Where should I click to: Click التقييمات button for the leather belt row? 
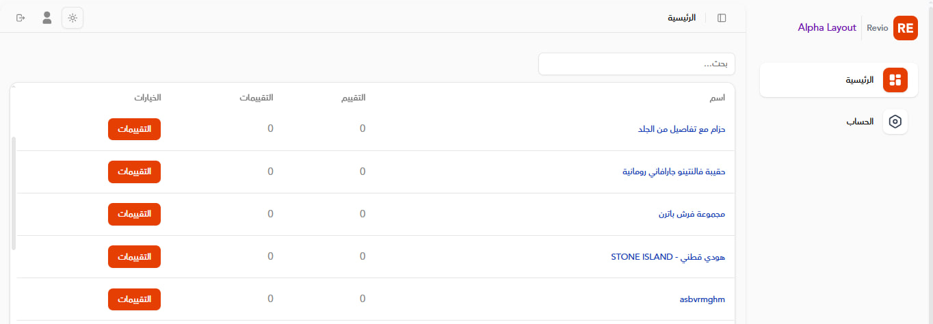pyautogui.click(x=134, y=129)
